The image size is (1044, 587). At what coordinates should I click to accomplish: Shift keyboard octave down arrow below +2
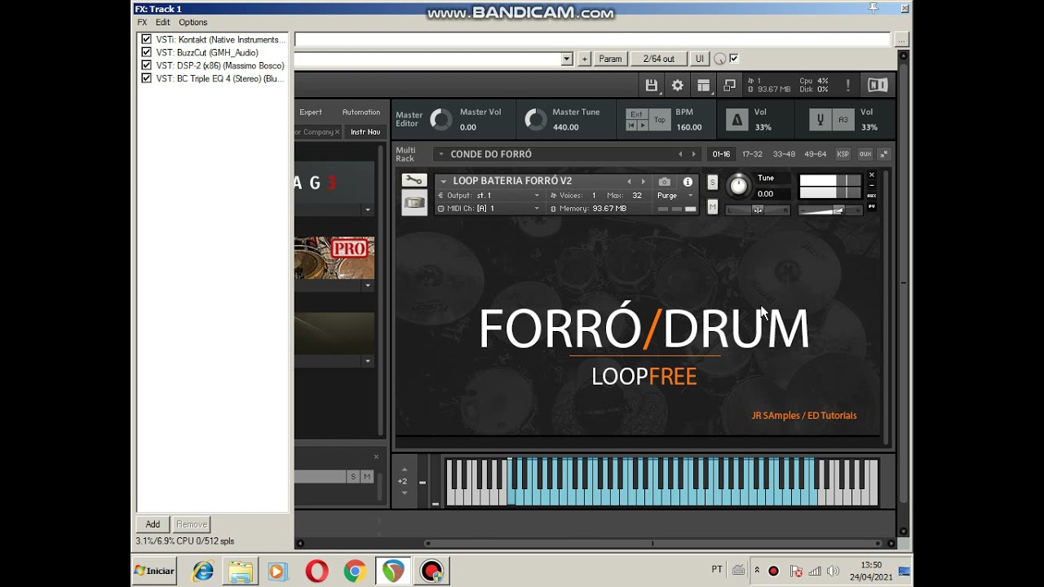405,493
